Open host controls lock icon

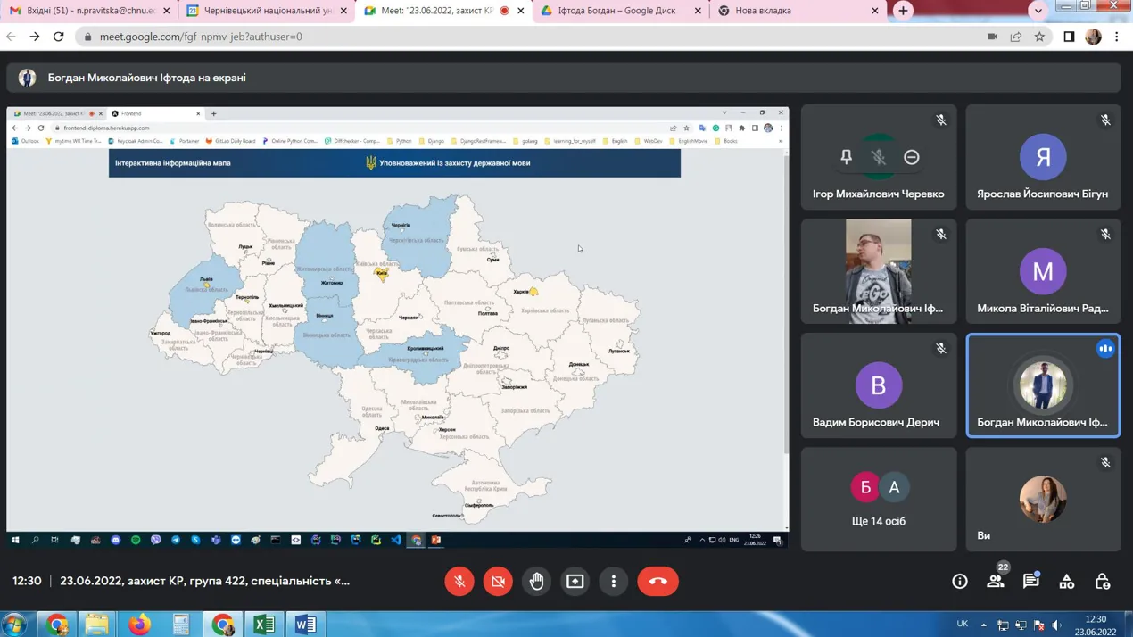click(x=1103, y=582)
